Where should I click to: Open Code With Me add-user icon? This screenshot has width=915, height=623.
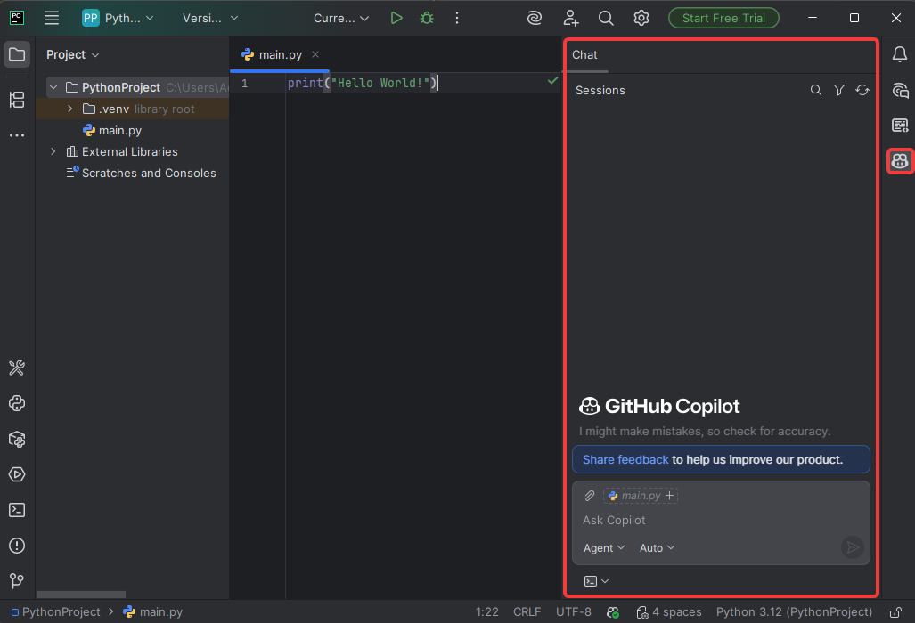click(x=571, y=18)
